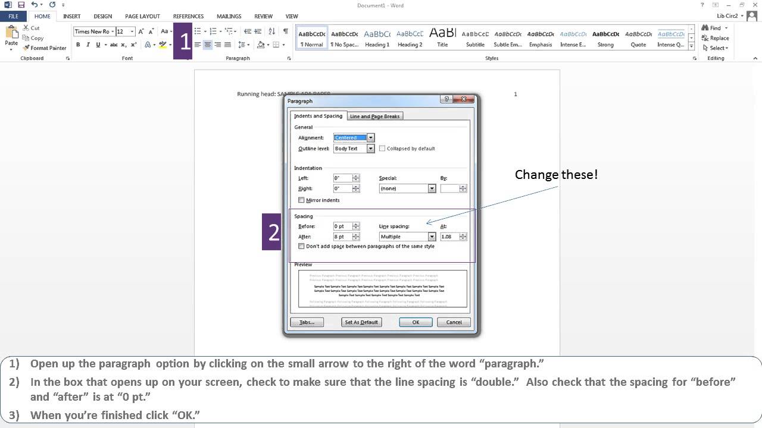
Task: Click OK in the Paragraph dialog
Action: (416, 322)
